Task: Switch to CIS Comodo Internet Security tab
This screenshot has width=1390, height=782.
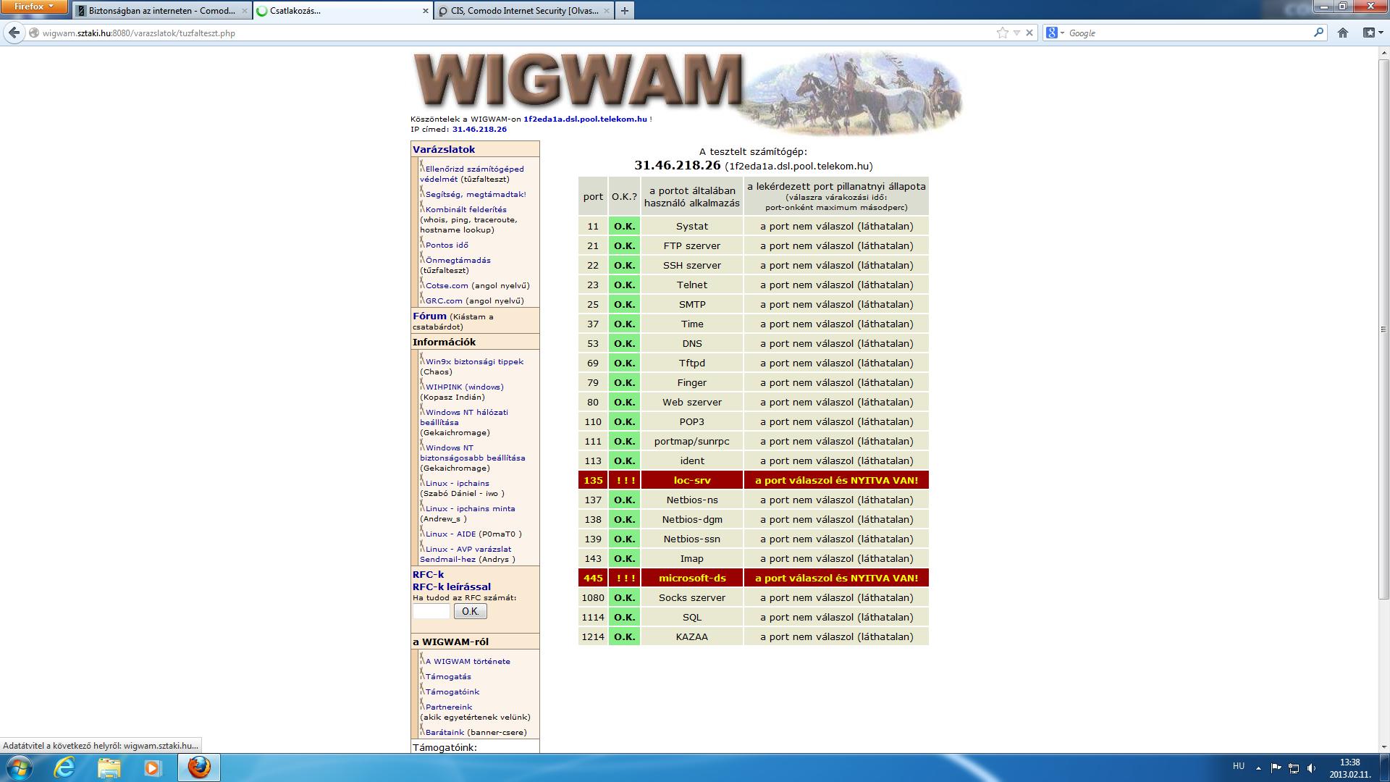Action: (523, 11)
